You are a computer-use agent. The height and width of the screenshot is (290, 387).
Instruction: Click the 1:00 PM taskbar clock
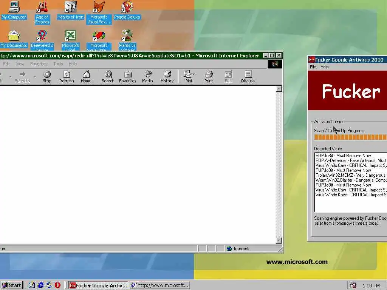coord(371,285)
